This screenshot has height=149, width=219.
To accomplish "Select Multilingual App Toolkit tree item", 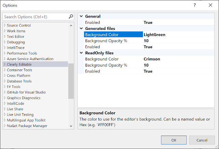I will (26, 120).
